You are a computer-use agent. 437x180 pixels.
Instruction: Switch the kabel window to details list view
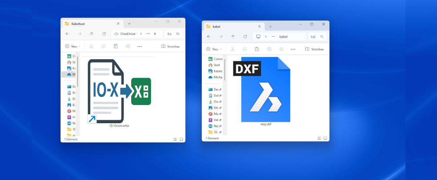point(319,138)
